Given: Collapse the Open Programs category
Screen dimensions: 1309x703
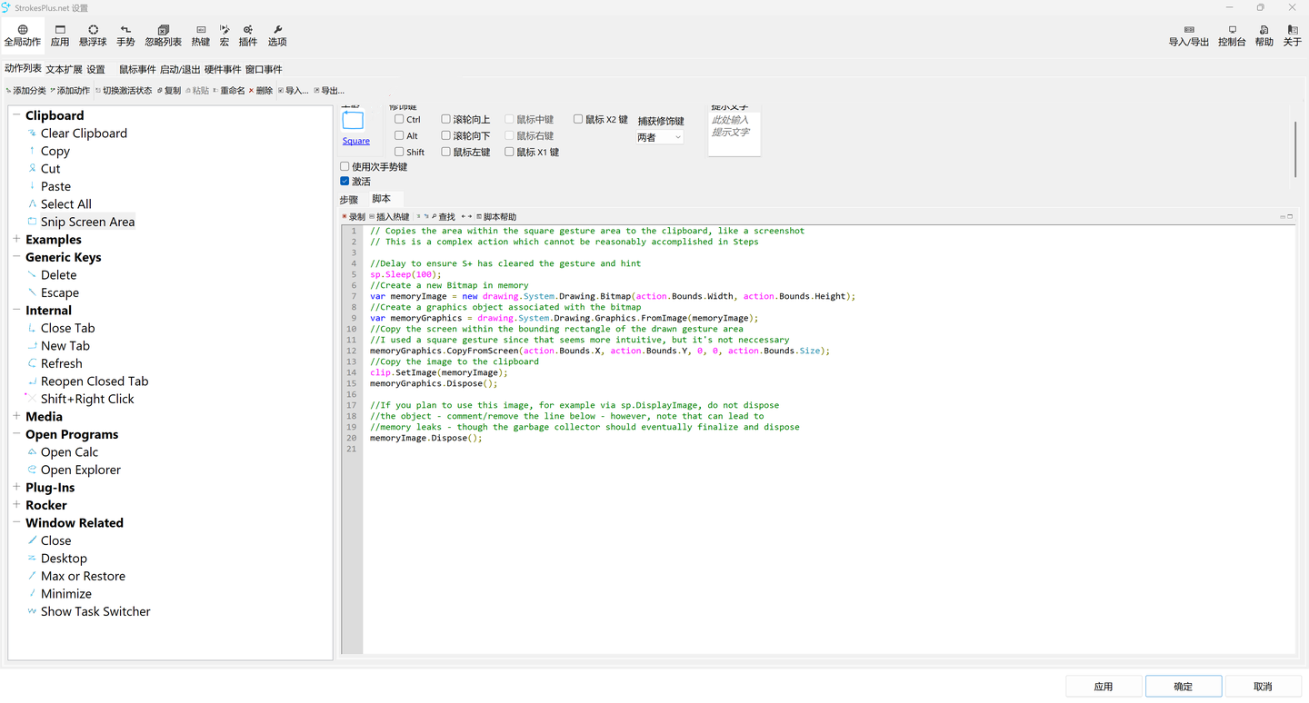Looking at the screenshot, I should click(x=16, y=434).
